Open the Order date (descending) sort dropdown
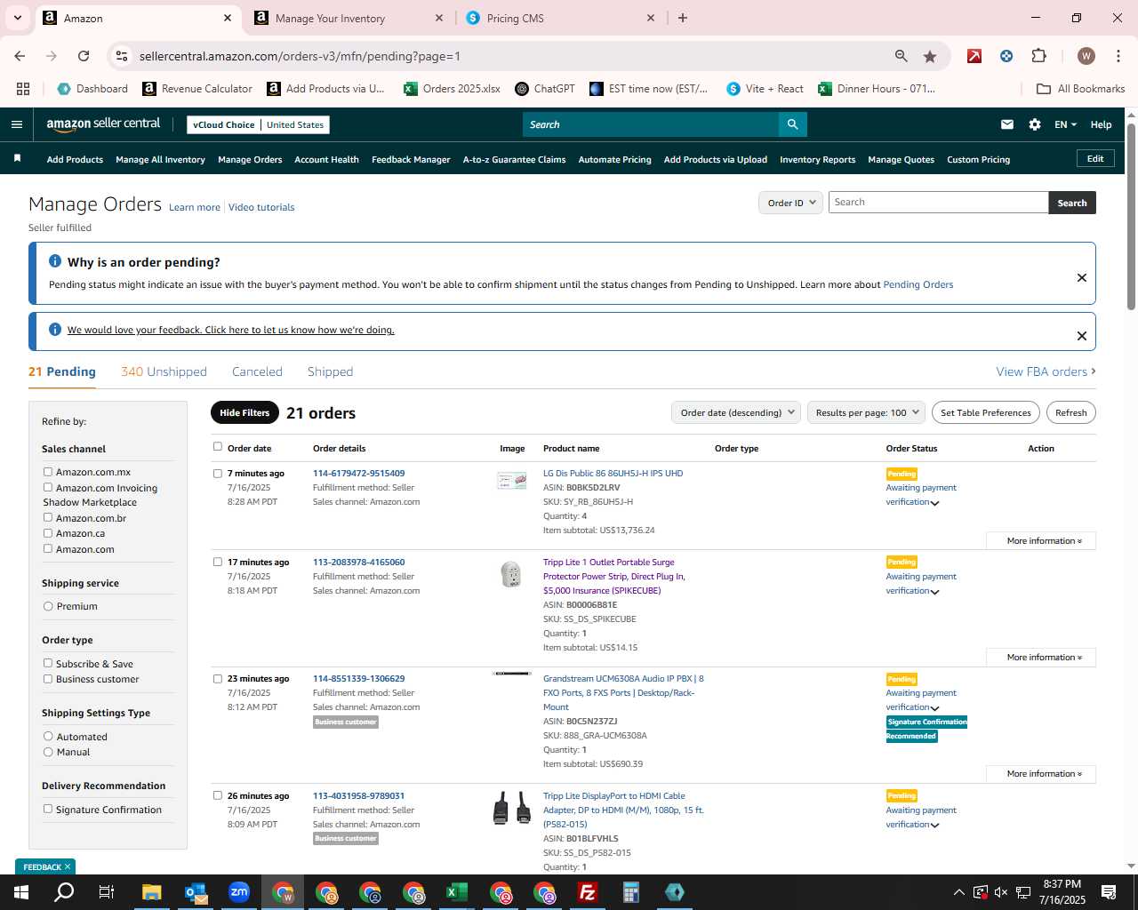Viewport: 1138px width, 910px height. pyautogui.click(x=736, y=412)
